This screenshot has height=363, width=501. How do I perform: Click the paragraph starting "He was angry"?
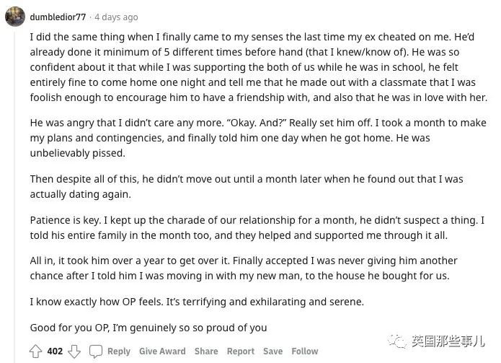[258, 138]
